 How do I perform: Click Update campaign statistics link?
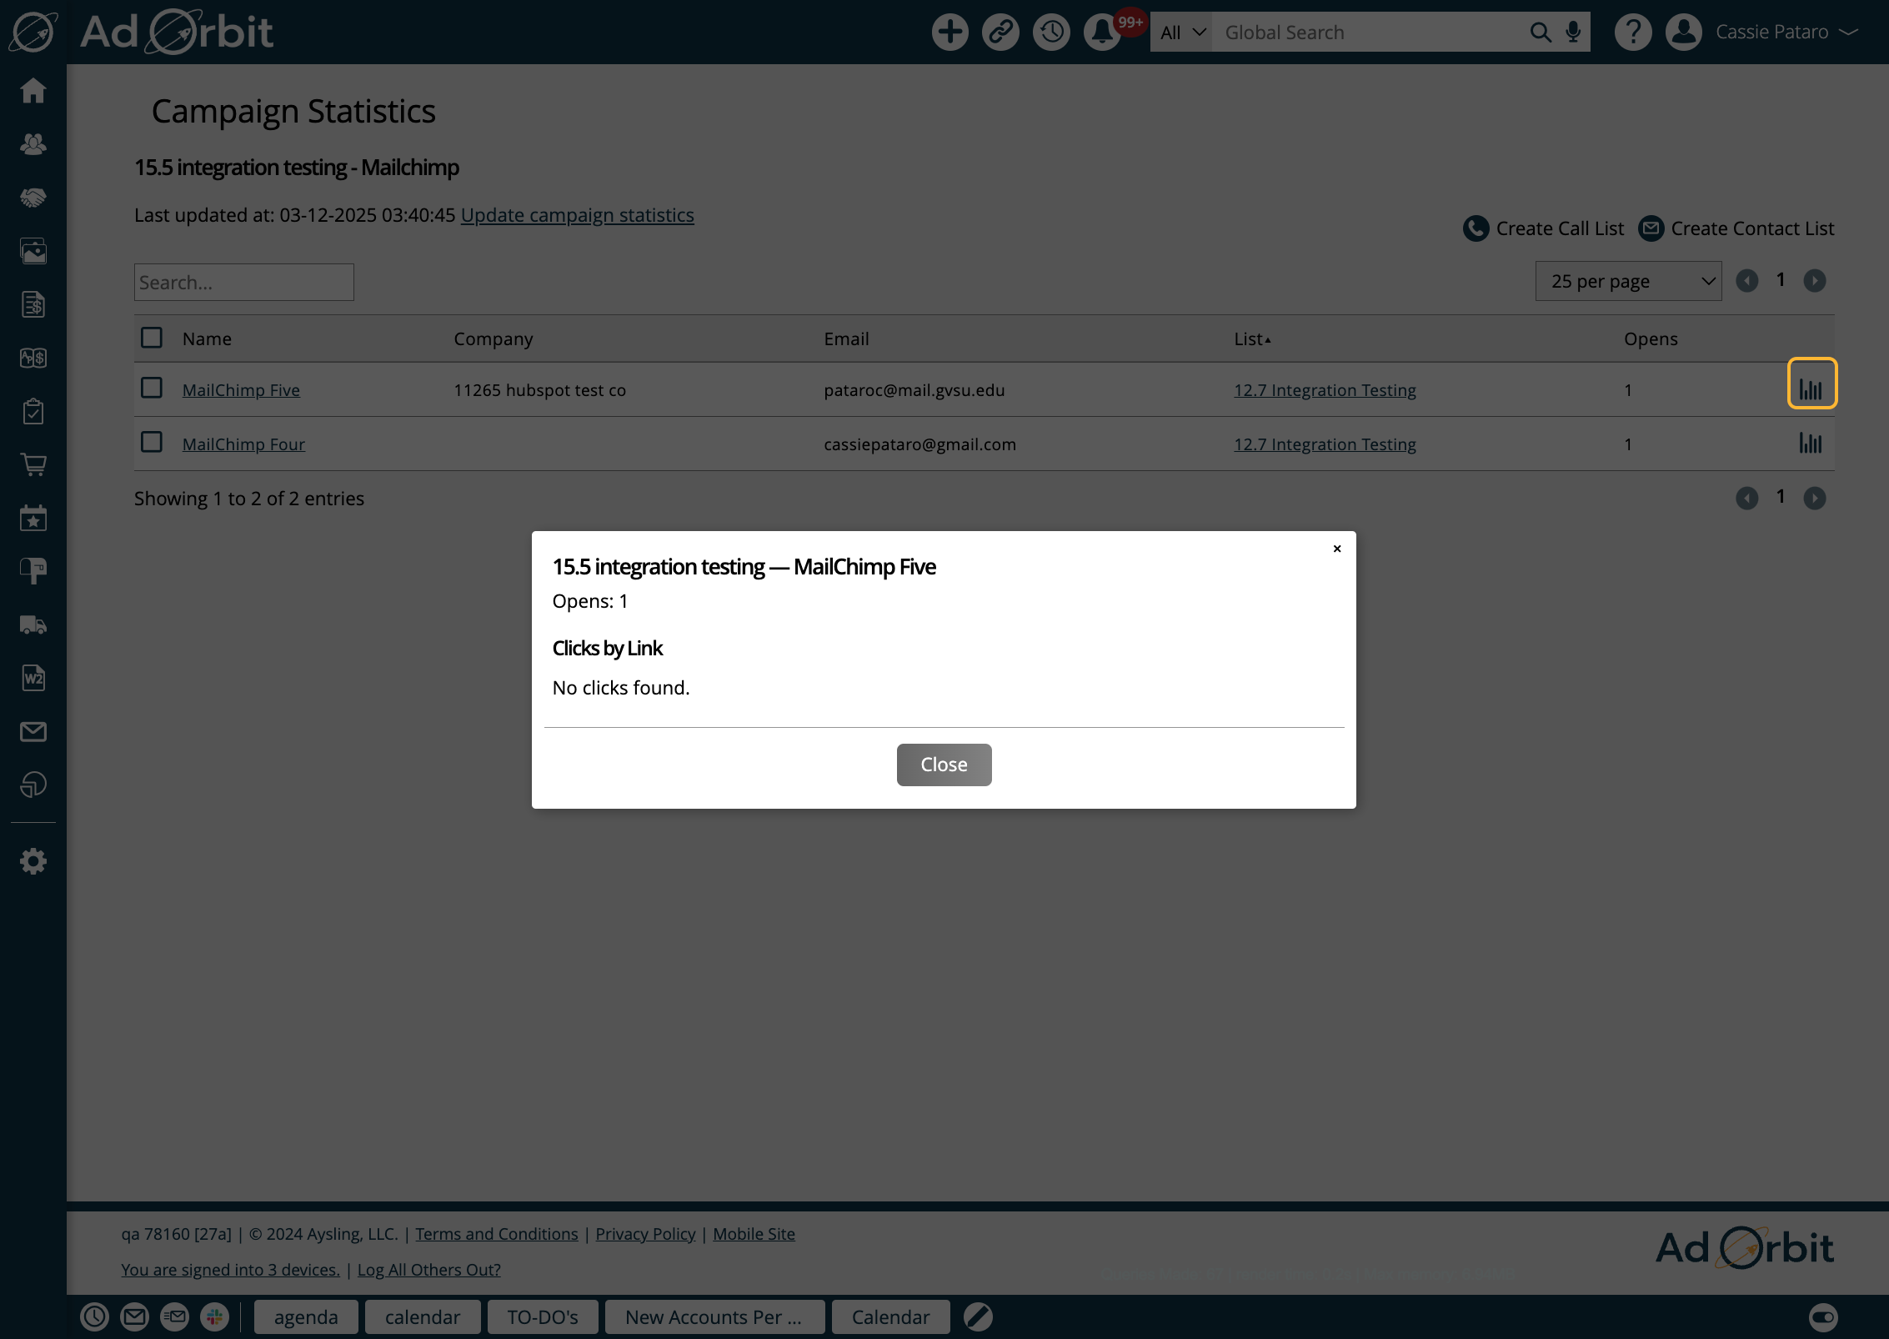click(577, 215)
